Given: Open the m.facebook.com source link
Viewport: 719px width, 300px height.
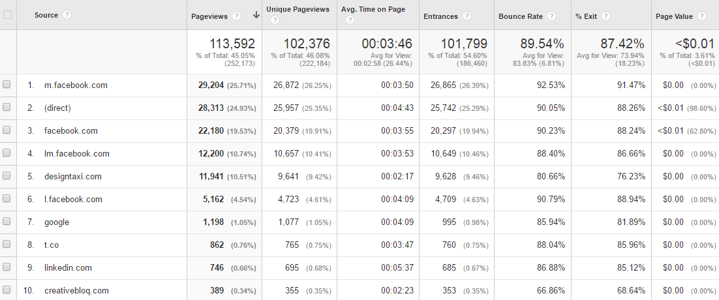Looking at the screenshot, I should pyautogui.click(x=76, y=85).
